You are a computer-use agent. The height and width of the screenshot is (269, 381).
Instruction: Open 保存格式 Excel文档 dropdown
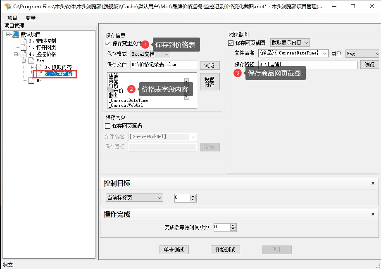tap(150, 54)
